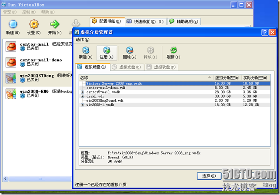Open 设置 (S) gear in the VirtualBox toolbar
The height and width of the screenshot is (195, 280).
tap(34, 24)
